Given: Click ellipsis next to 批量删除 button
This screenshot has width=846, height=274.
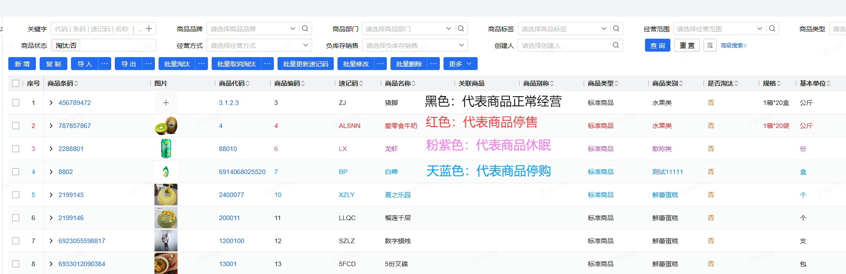Looking at the screenshot, I should click(433, 64).
